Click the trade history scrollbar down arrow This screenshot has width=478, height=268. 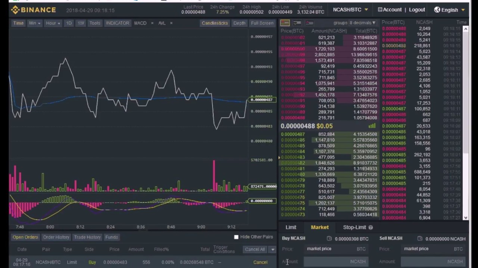click(465, 218)
